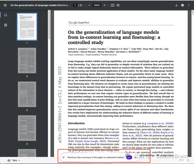194x164 pixels.
Task: Click the author name Andrew K. Lampinen
Action: (x=78, y=49)
